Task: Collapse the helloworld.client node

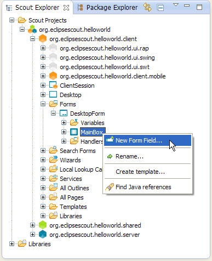Action: click(x=32, y=38)
